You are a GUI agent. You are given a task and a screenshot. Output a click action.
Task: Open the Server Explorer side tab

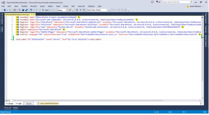2,19
